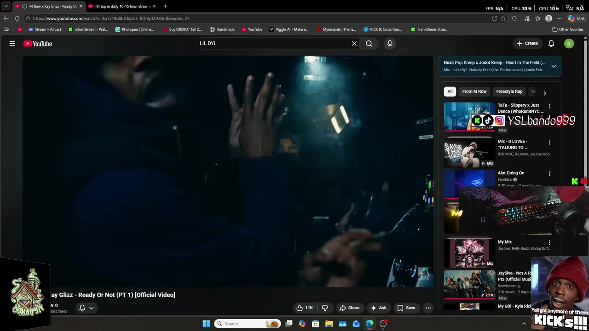Screen dimensions: 589x331
Task: Open Other favorites folder
Action: pos(568,29)
